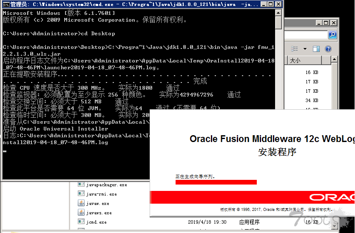The image size is (355, 233).
Task: Click the jcmd.exe file icon
Action: (x=81, y=222)
